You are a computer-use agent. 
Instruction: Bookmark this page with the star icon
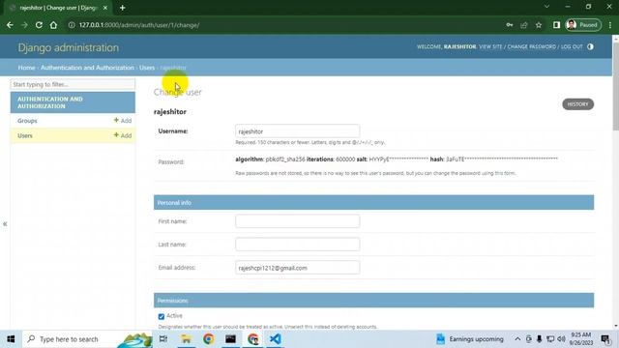pos(539,25)
